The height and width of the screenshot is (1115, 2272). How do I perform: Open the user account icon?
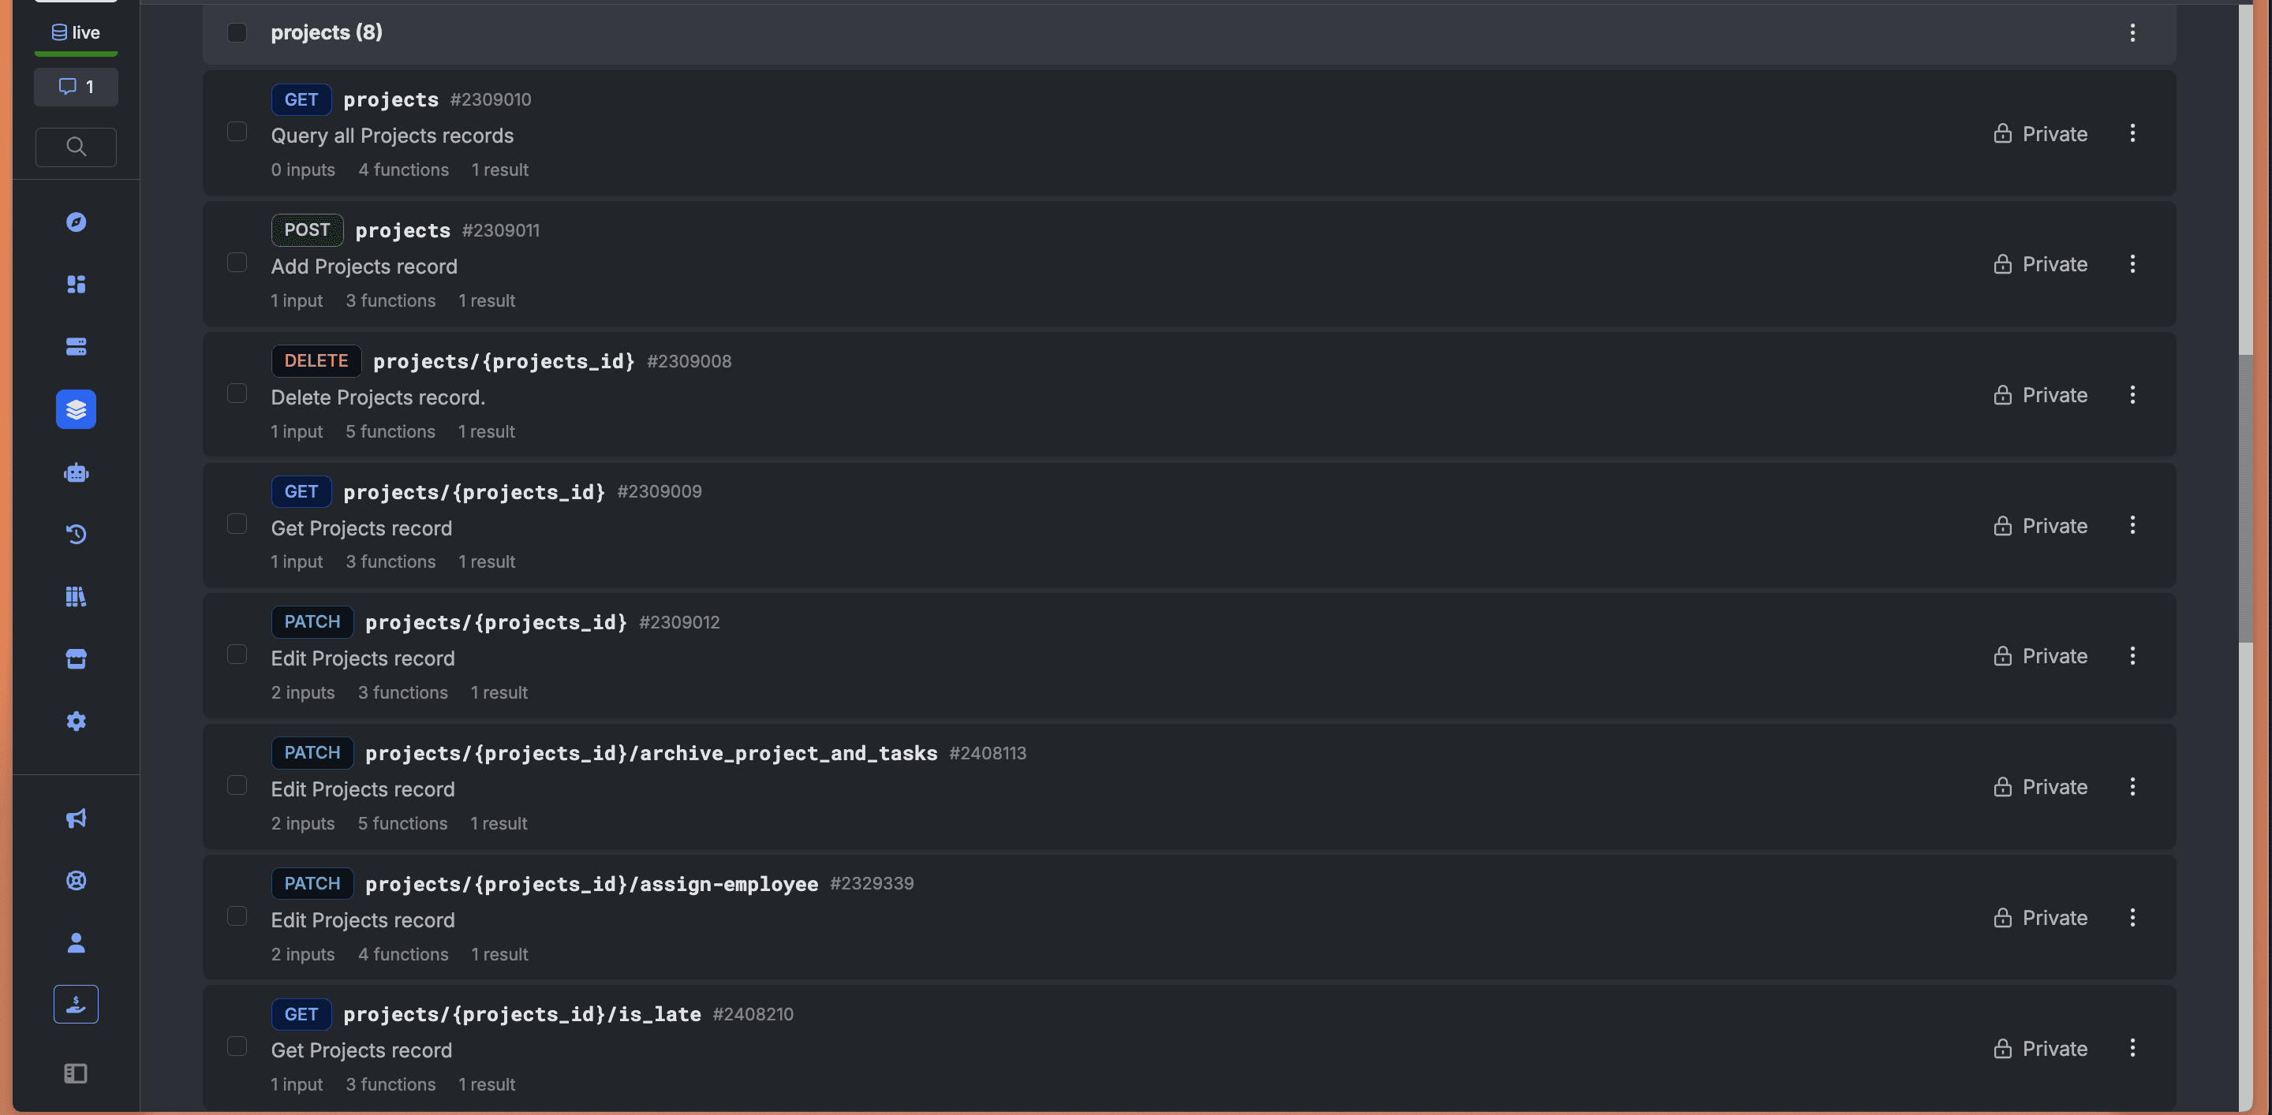pos(76,943)
